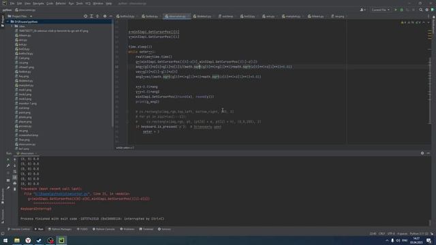436x245 pixels.
Task: Open the VCS menu
Action: coord(88,3)
